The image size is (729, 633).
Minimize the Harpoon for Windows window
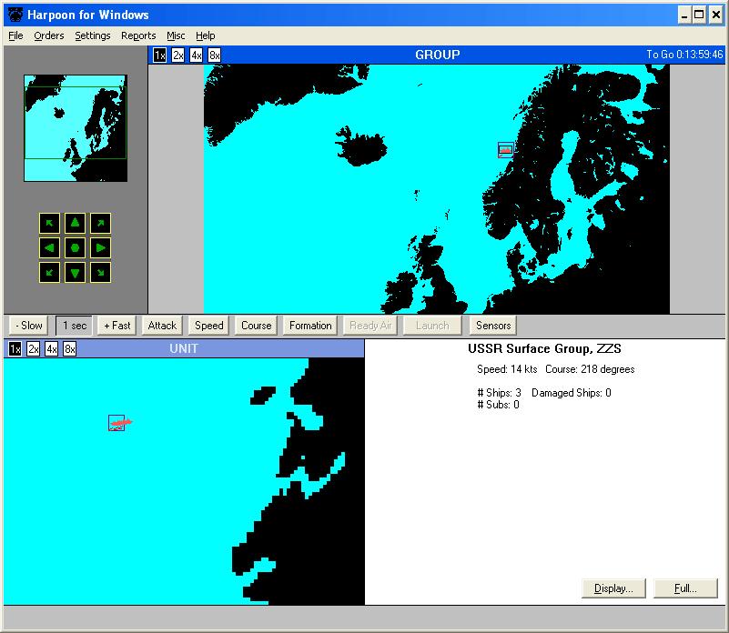coord(683,15)
